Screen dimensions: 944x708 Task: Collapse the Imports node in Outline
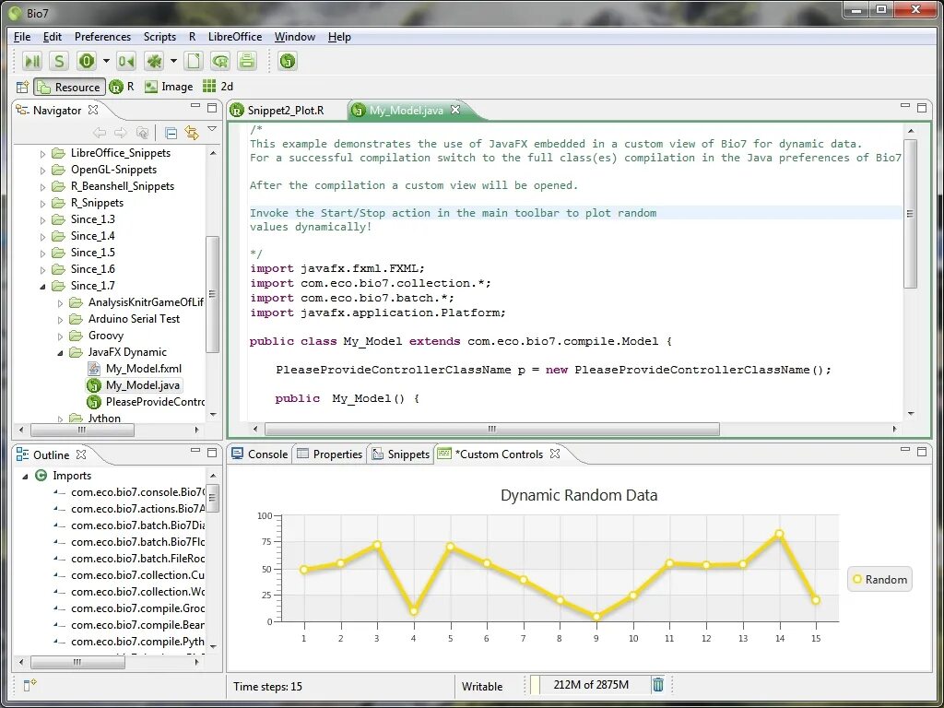[25, 477]
